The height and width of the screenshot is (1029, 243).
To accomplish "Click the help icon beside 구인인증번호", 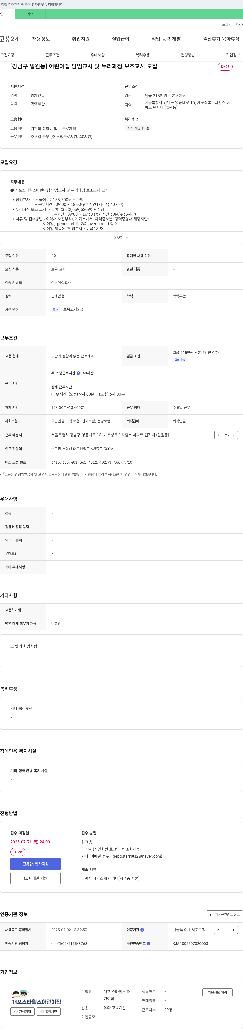I will coord(149,944).
